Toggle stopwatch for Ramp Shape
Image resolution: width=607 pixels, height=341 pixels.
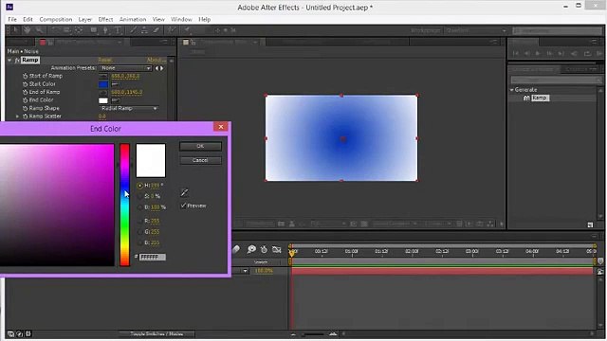pos(25,108)
